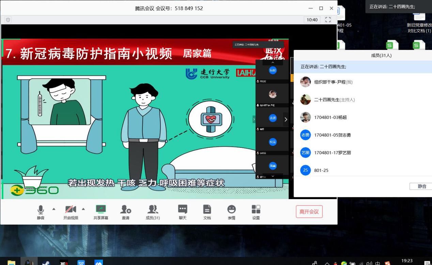Toggle 开启视频 camera on

(71, 212)
